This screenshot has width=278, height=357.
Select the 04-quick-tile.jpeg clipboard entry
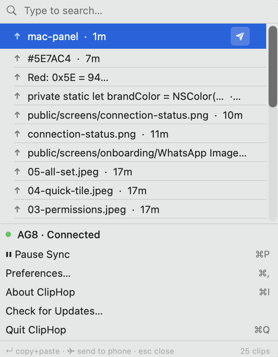[x=71, y=190]
